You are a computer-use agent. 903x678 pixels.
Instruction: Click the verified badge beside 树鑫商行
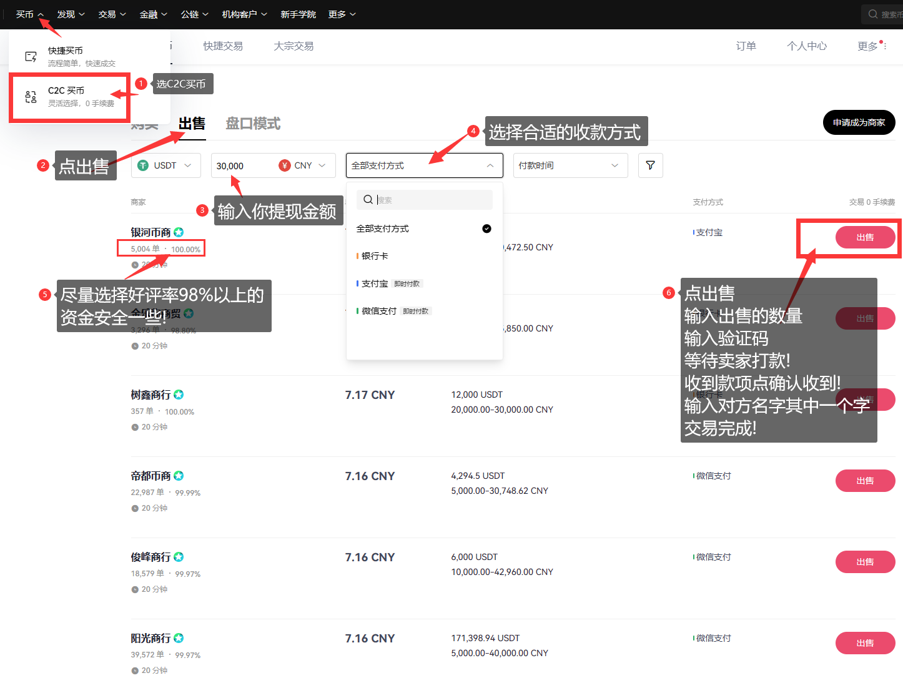point(179,395)
